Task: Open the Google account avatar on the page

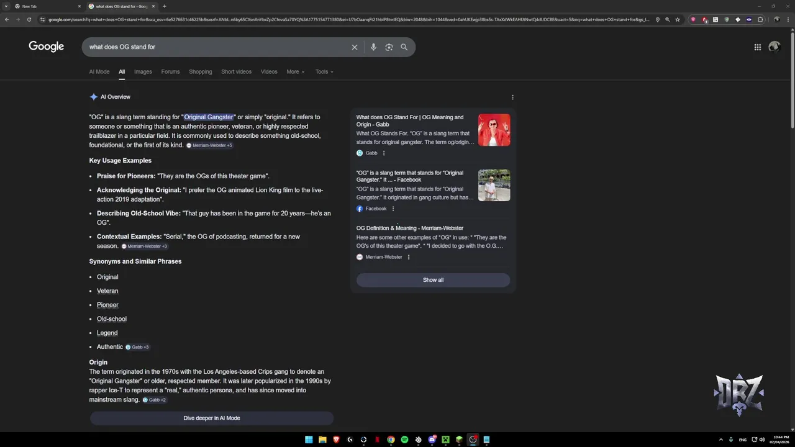Action: [775, 47]
